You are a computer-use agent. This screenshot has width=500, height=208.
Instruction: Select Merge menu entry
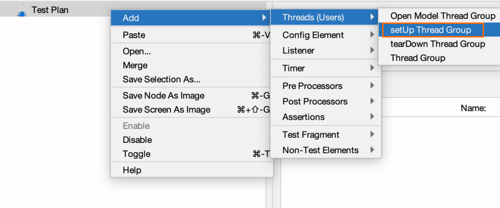click(x=135, y=66)
